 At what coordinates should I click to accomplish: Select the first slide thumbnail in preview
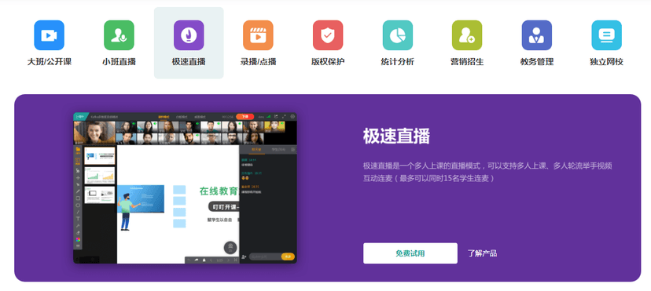click(100, 155)
